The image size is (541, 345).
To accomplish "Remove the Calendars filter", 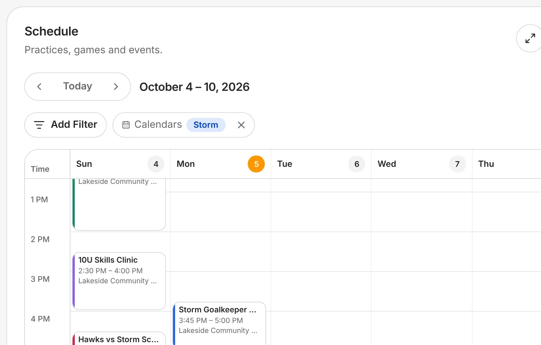I will pos(241,125).
